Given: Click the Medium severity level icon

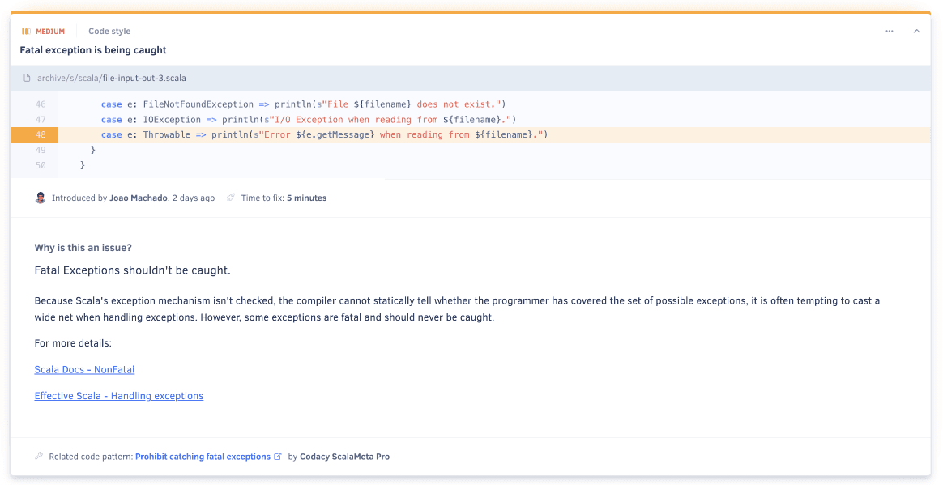Looking at the screenshot, I should pos(26,32).
